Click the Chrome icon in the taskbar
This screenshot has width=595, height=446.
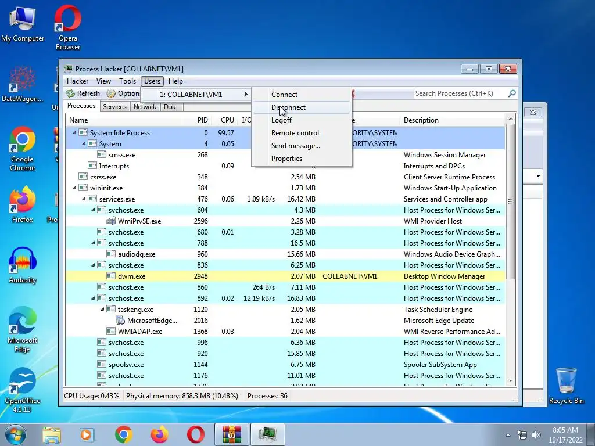(x=123, y=434)
